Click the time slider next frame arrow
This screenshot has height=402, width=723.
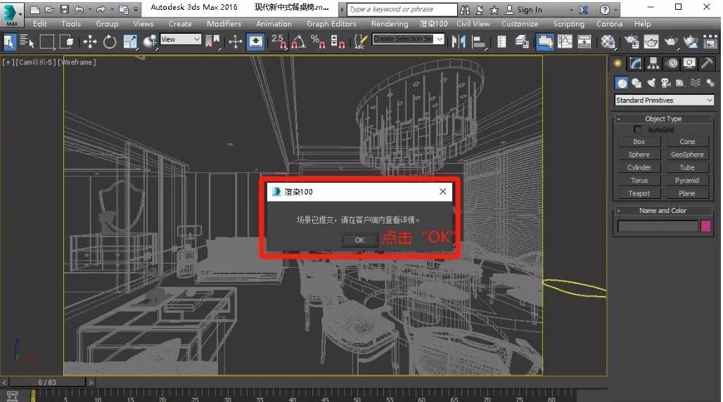91,382
